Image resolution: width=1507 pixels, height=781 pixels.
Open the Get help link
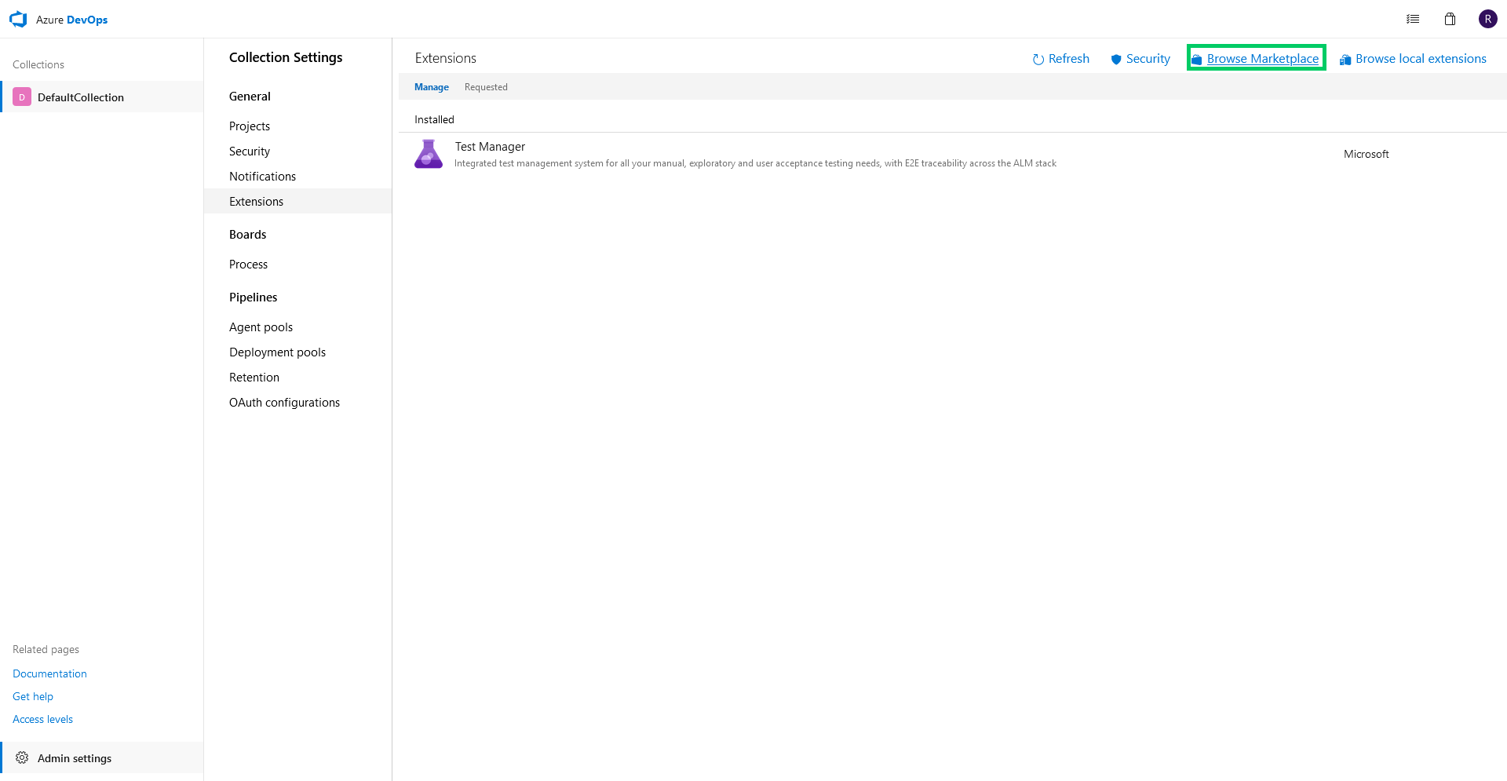coord(33,696)
